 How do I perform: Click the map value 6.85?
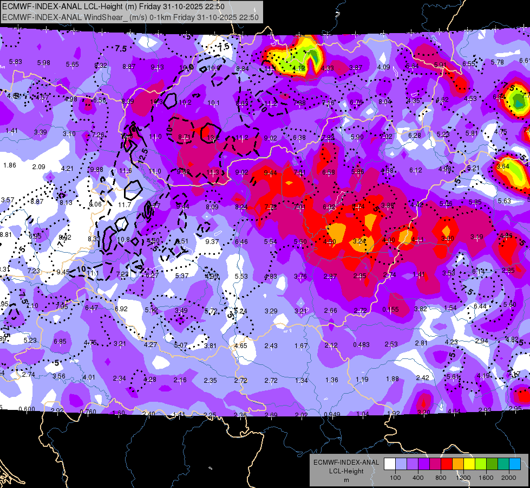60,342
